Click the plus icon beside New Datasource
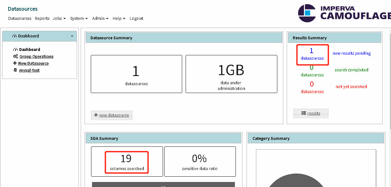The width and height of the screenshot is (391, 187). (15, 63)
